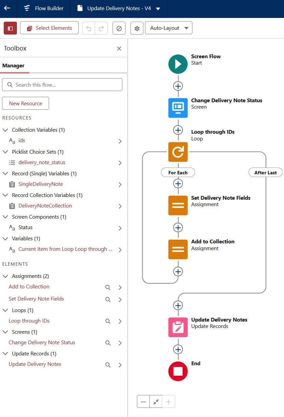Viewport: 284px width, 417px height.
Task: Open the SingleDeliveryNote variable
Action: 41,184
